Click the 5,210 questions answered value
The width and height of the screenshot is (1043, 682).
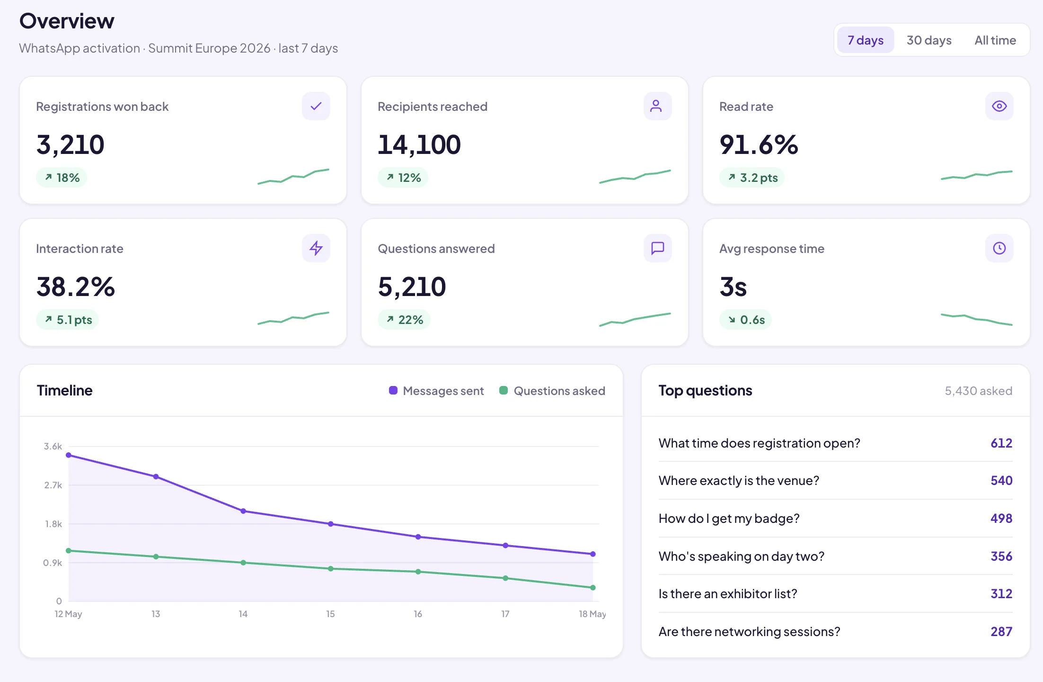click(412, 287)
